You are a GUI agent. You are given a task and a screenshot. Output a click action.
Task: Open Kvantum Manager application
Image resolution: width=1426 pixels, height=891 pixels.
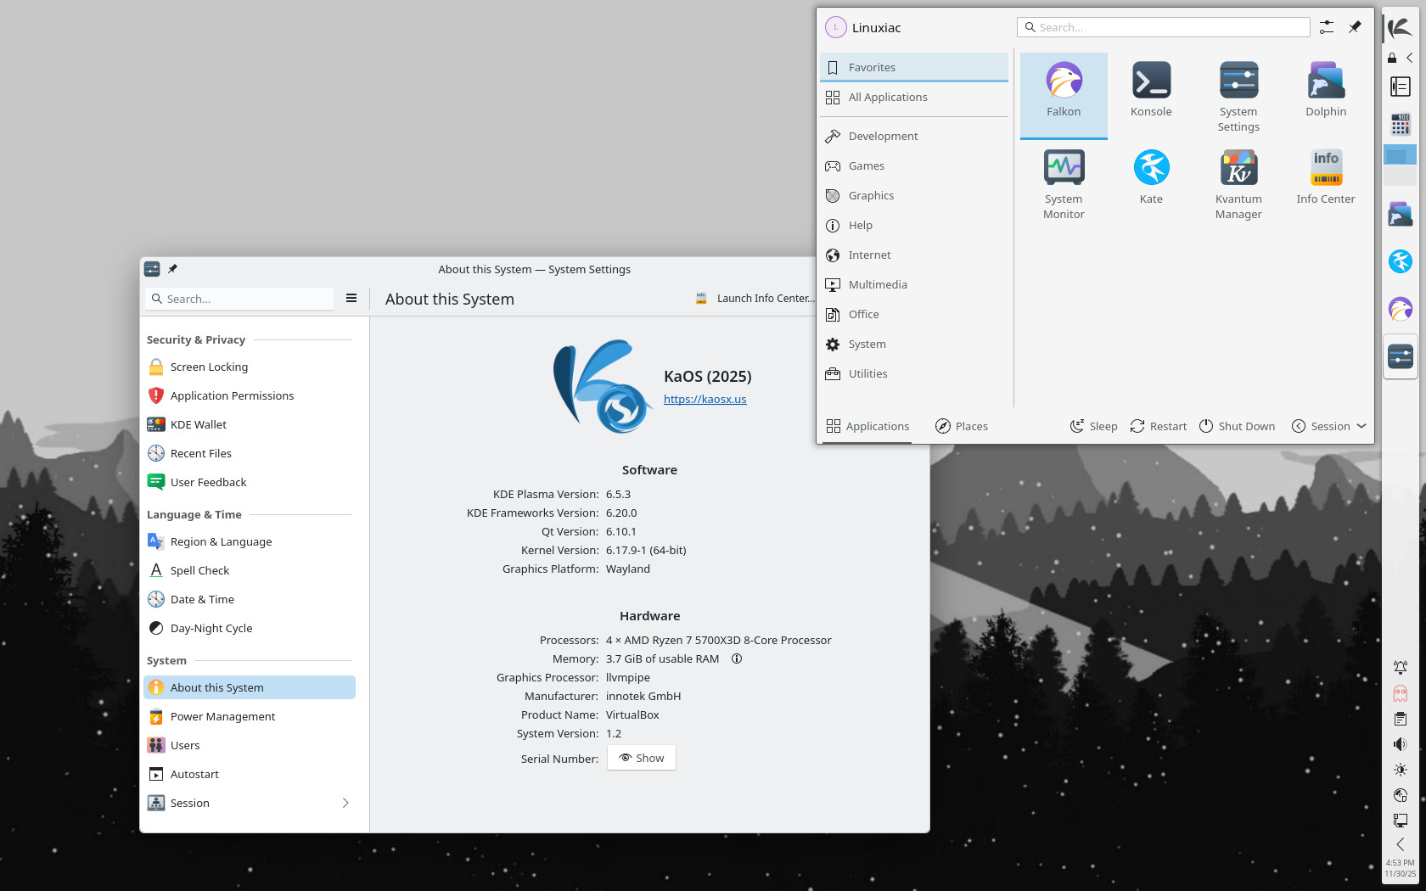click(x=1238, y=182)
